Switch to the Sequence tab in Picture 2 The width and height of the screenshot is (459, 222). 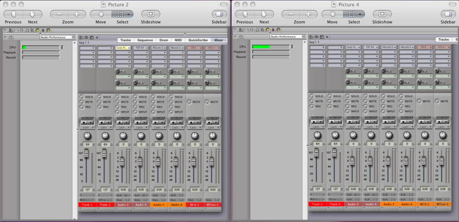[145, 40]
